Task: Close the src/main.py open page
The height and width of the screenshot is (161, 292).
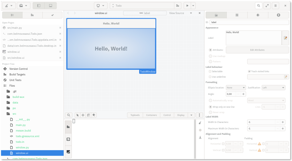Action: click(60, 28)
